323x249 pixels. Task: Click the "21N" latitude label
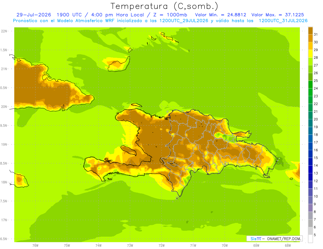(5, 69)
